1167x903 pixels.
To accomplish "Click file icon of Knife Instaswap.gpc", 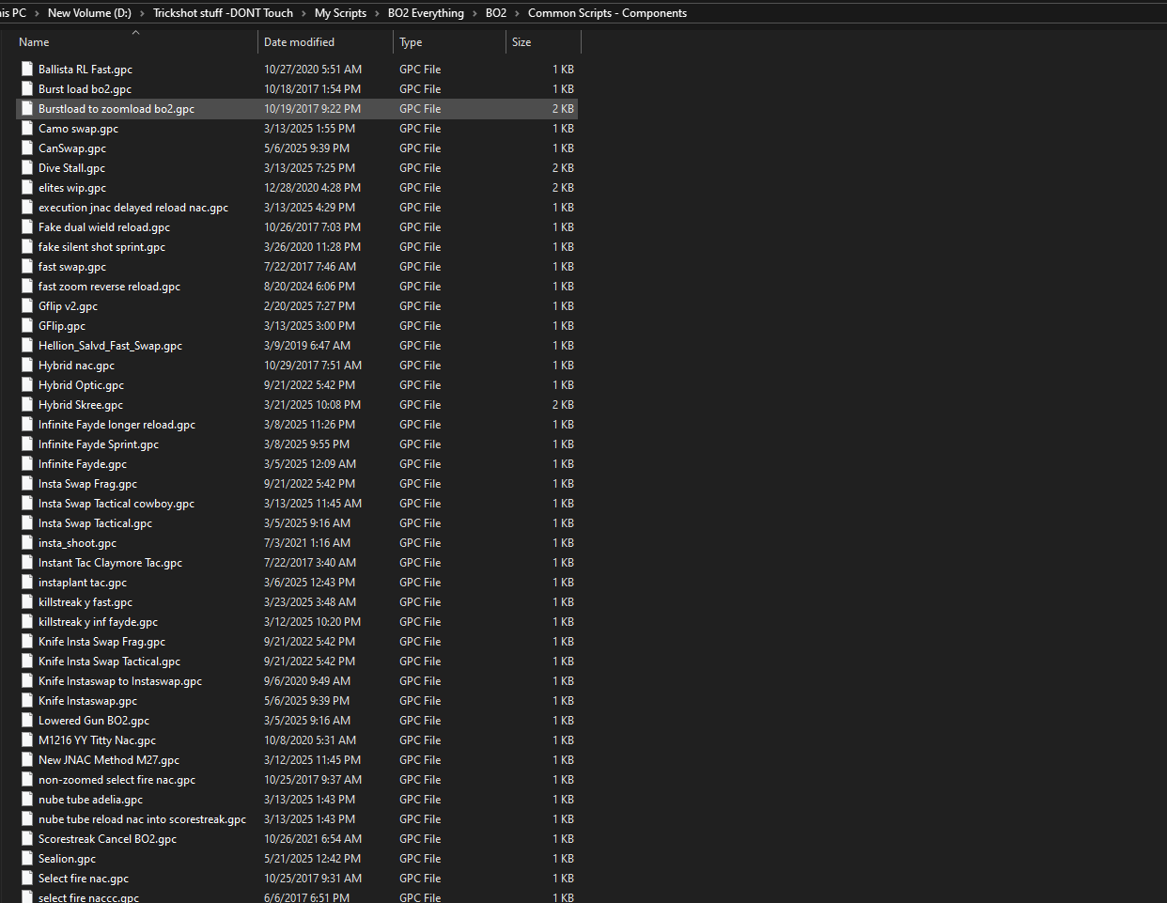I will (27, 700).
